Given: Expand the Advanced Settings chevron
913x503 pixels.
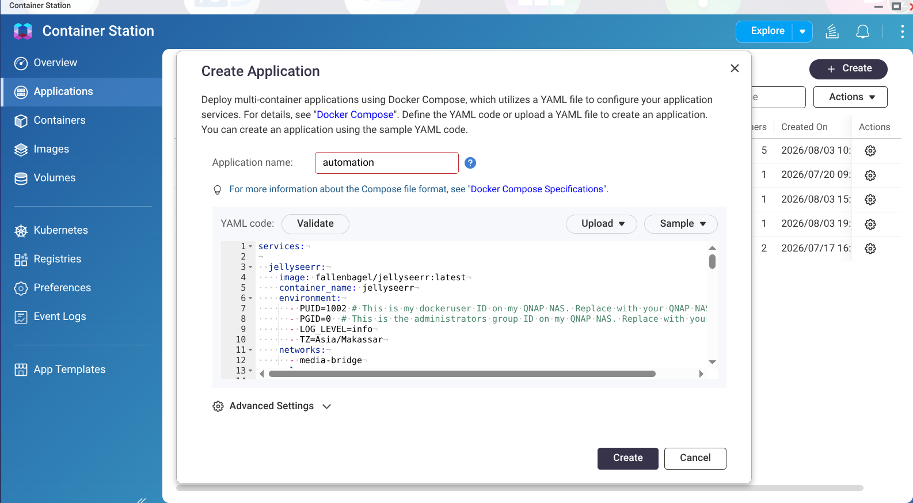Looking at the screenshot, I should coord(327,406).
